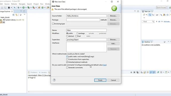Click the Synchronize Changed icon in Task List
The width and height of the screenshot is (171, 96).
164,15
